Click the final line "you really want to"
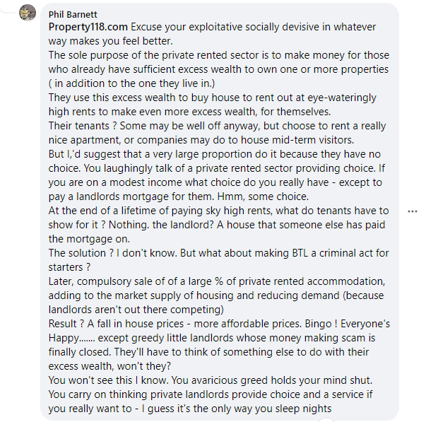 coord(189,409)
